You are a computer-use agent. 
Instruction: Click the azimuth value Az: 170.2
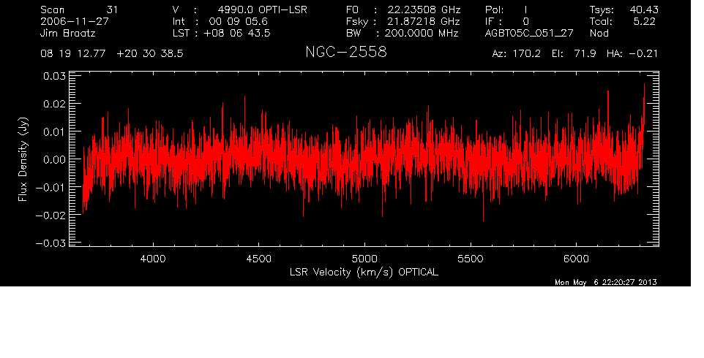[517, 54]
